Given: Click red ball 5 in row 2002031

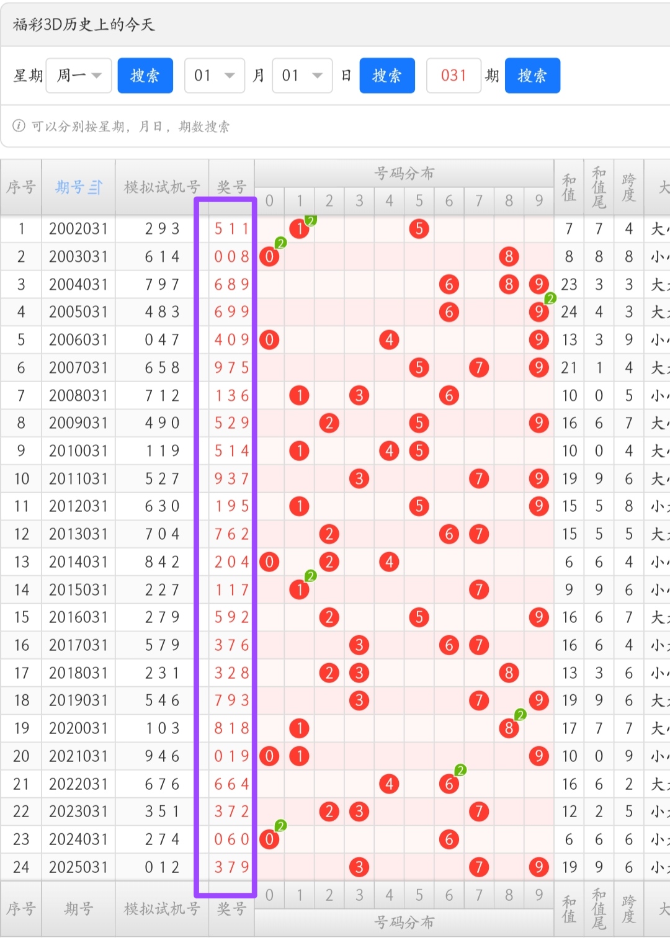Looking at the screenshot, I should coord(419,229).
